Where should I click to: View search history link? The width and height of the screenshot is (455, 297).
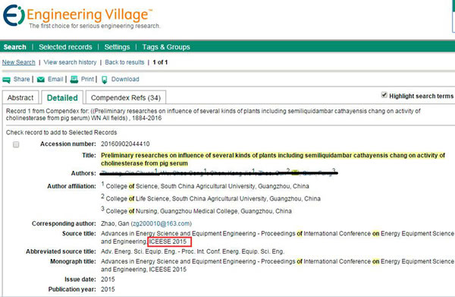(x=70, y=62)
